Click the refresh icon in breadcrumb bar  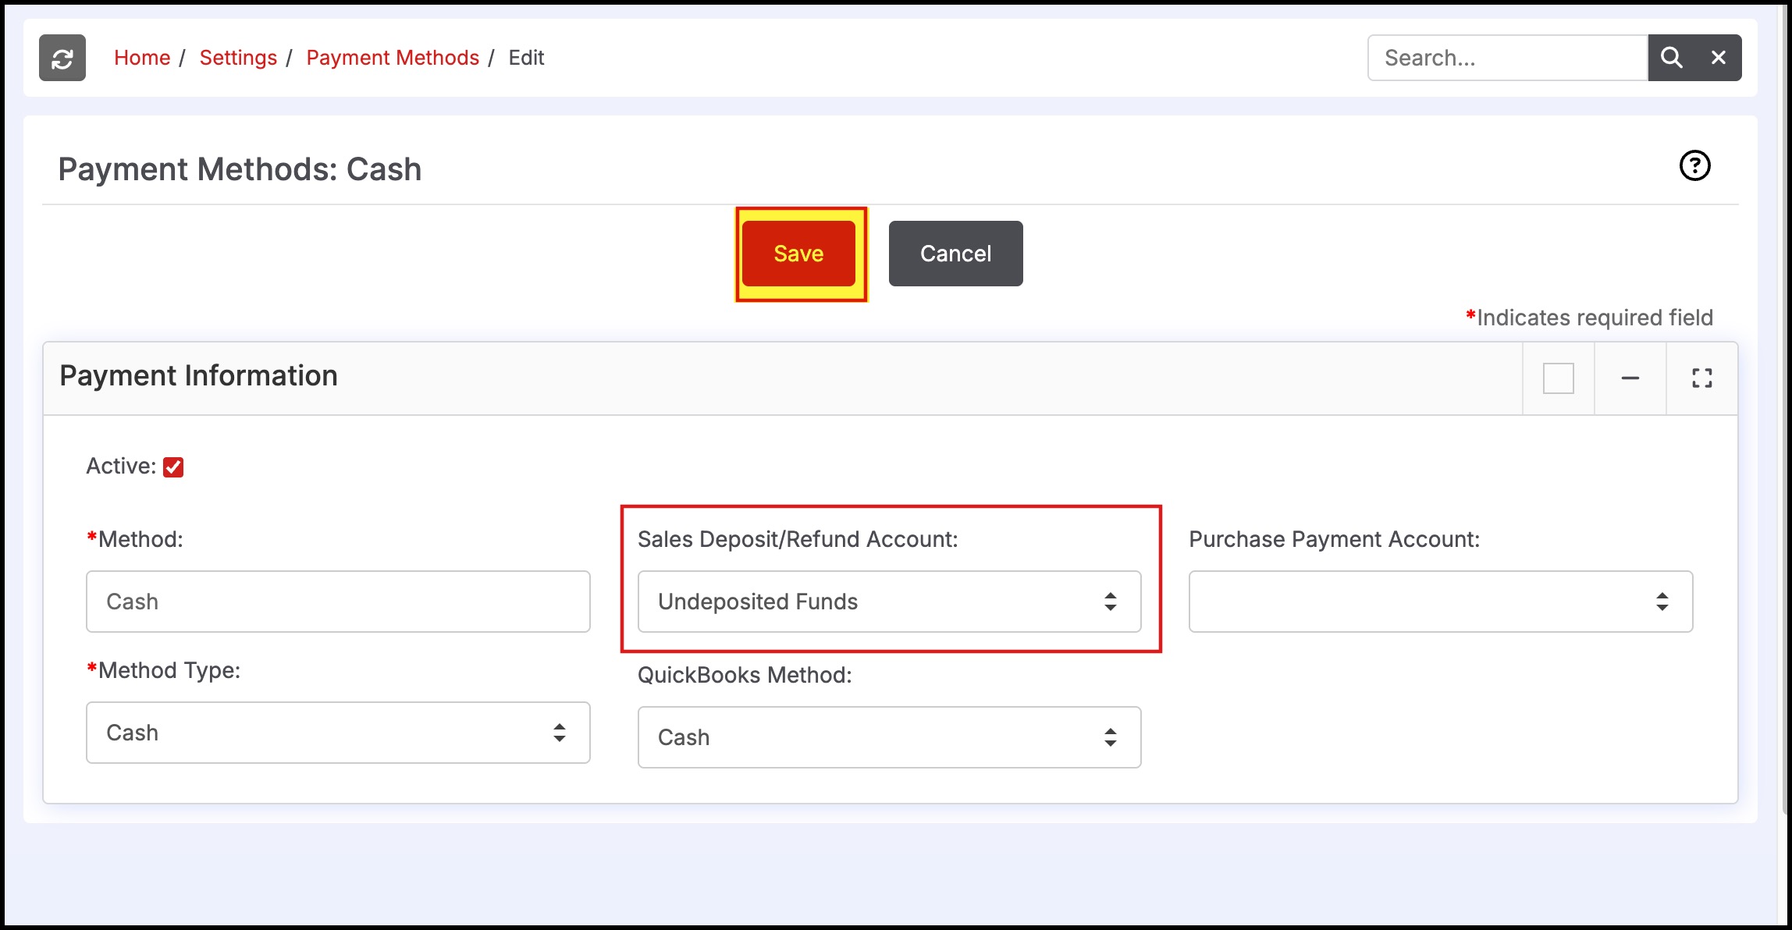62,58
